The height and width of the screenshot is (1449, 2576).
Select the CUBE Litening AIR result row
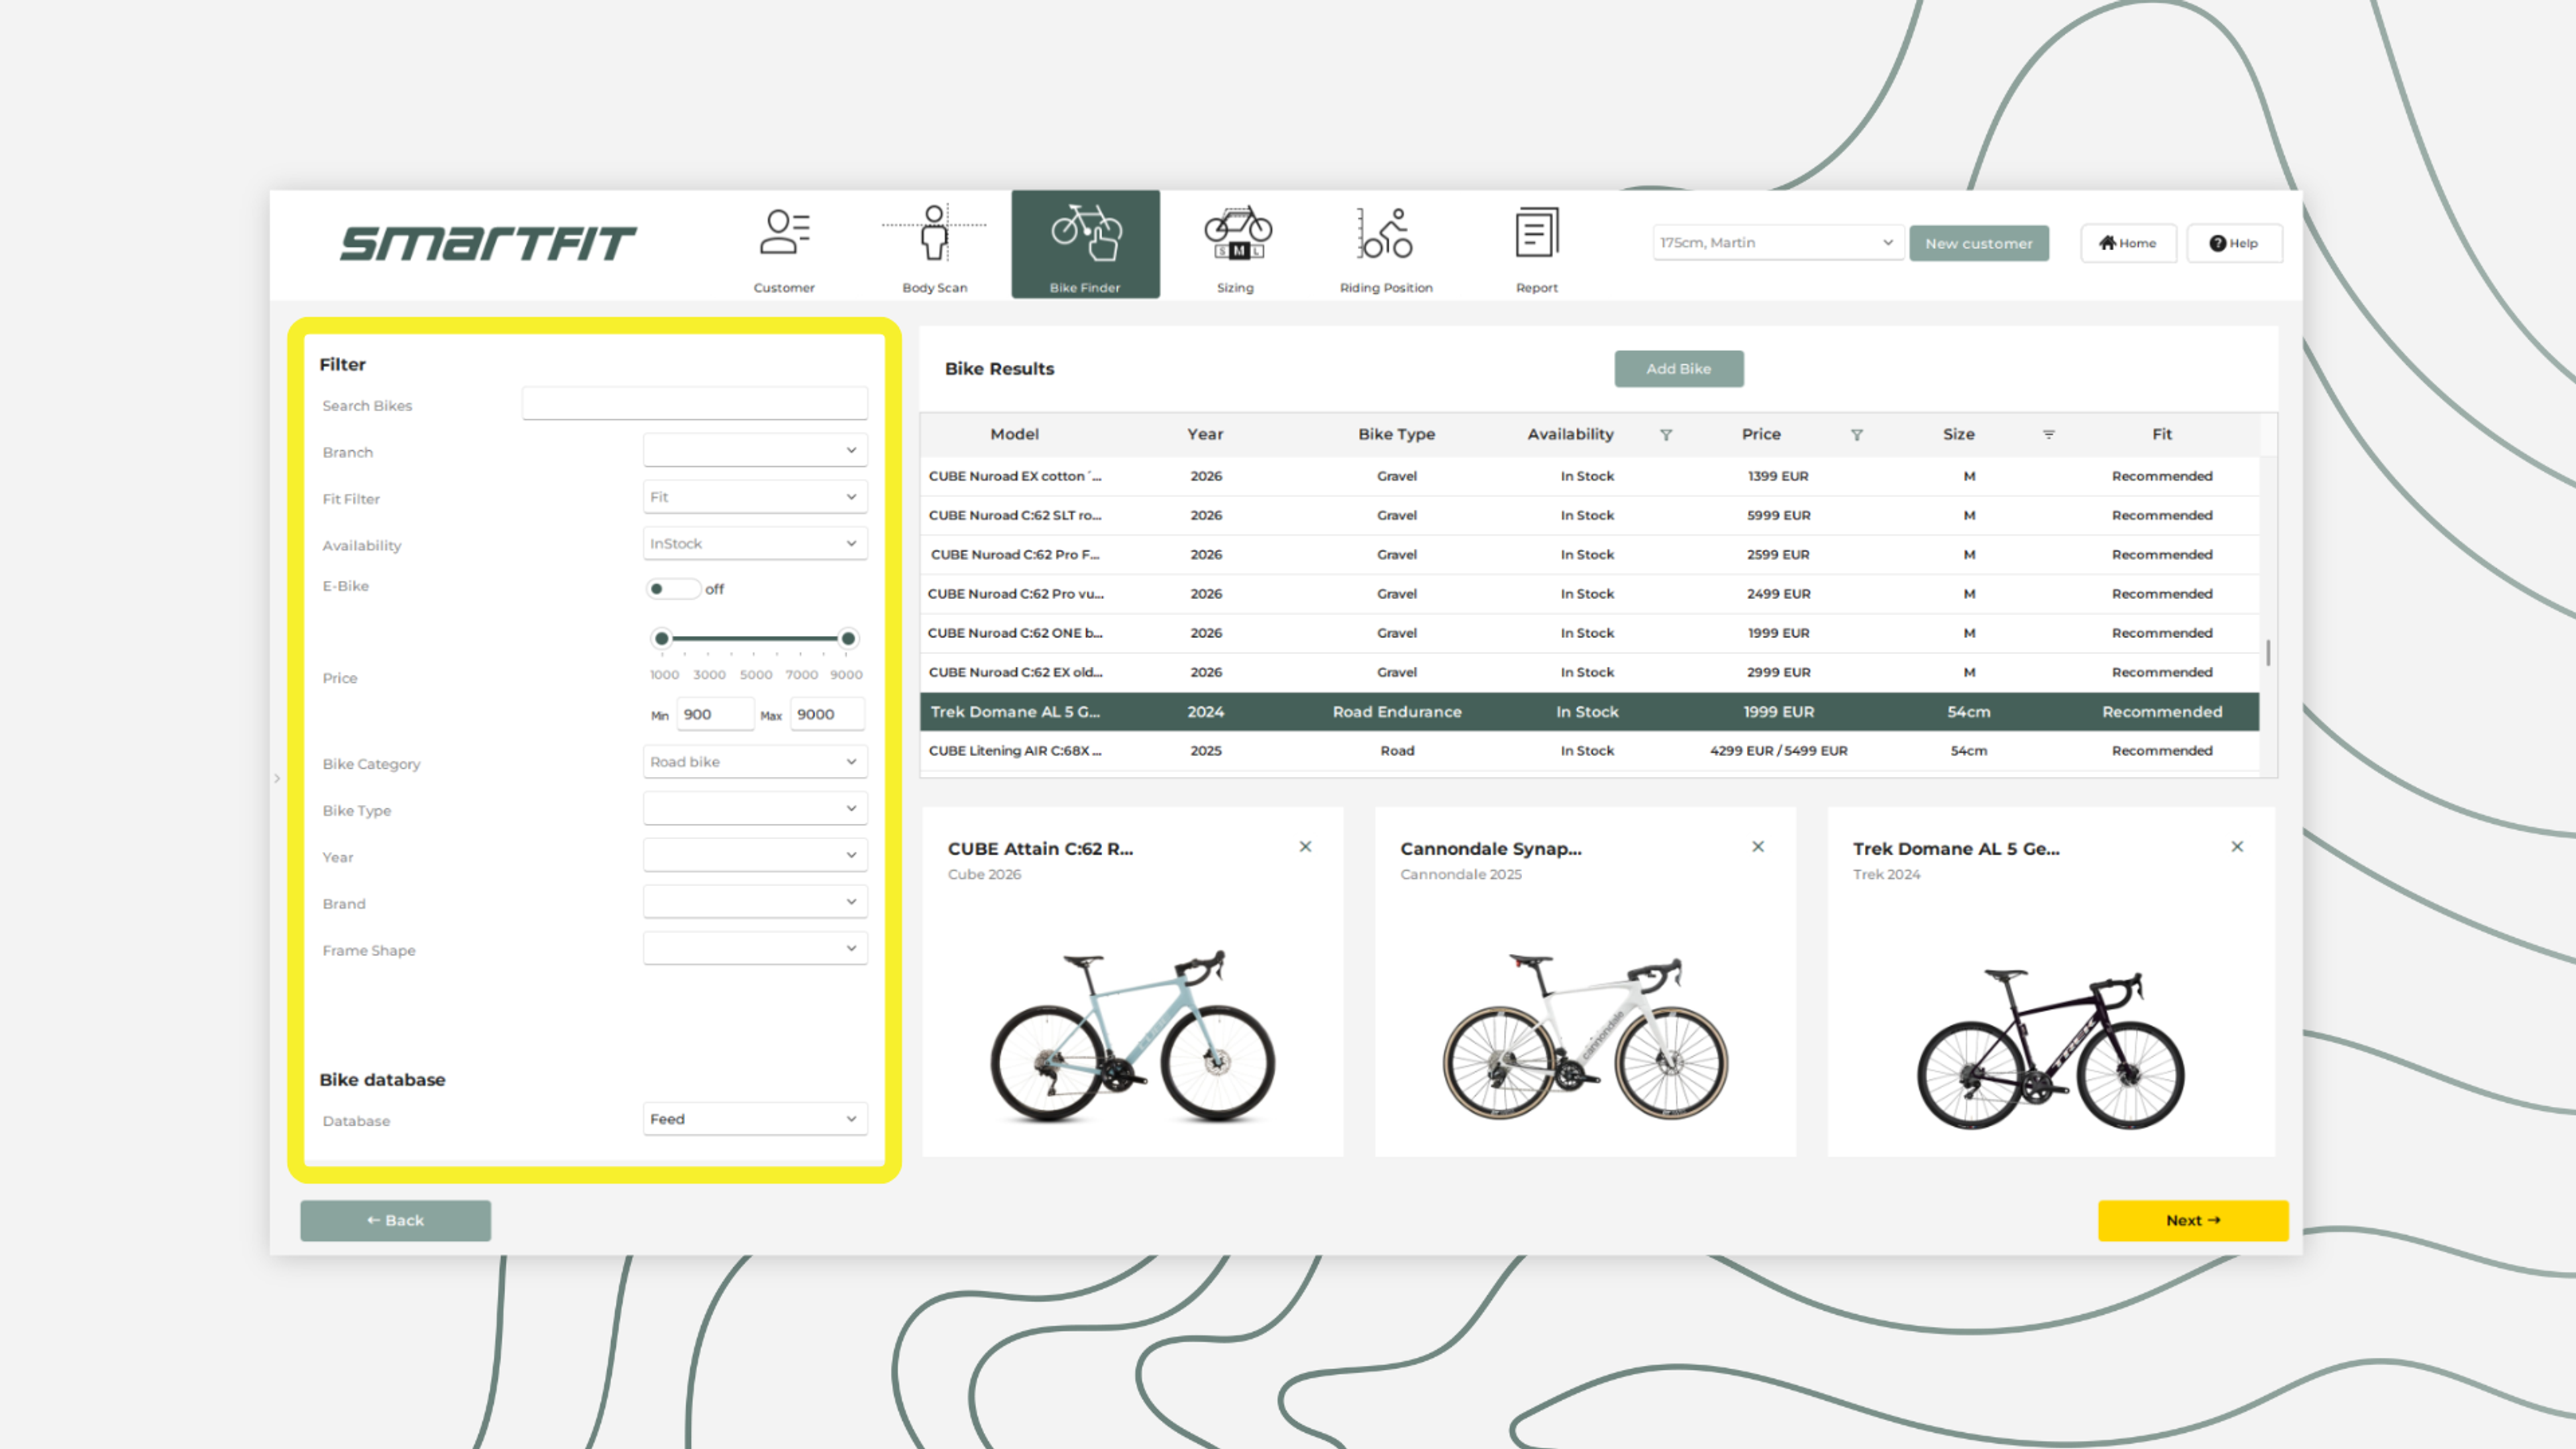[1588, 751]
